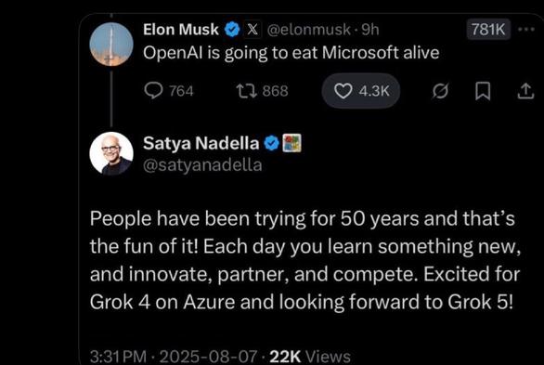544x365 pixels.
Task: Click the 3:31 PM timestamp link
Action: pos(118,357)
